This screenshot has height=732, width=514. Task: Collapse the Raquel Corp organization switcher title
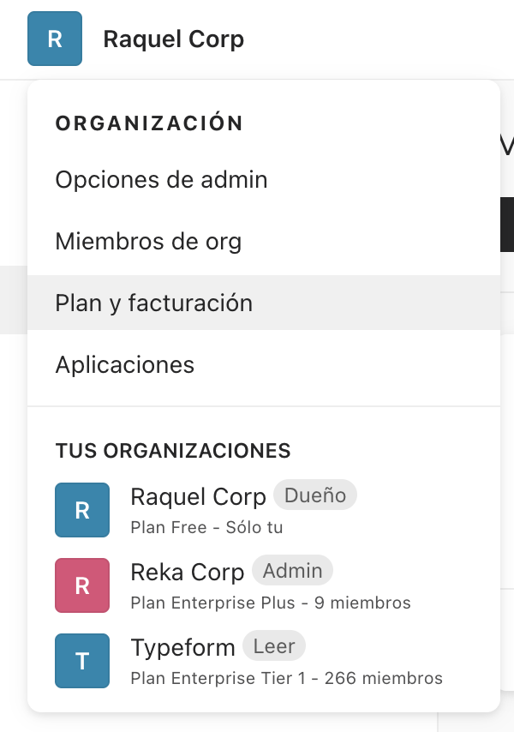point(173,39)
